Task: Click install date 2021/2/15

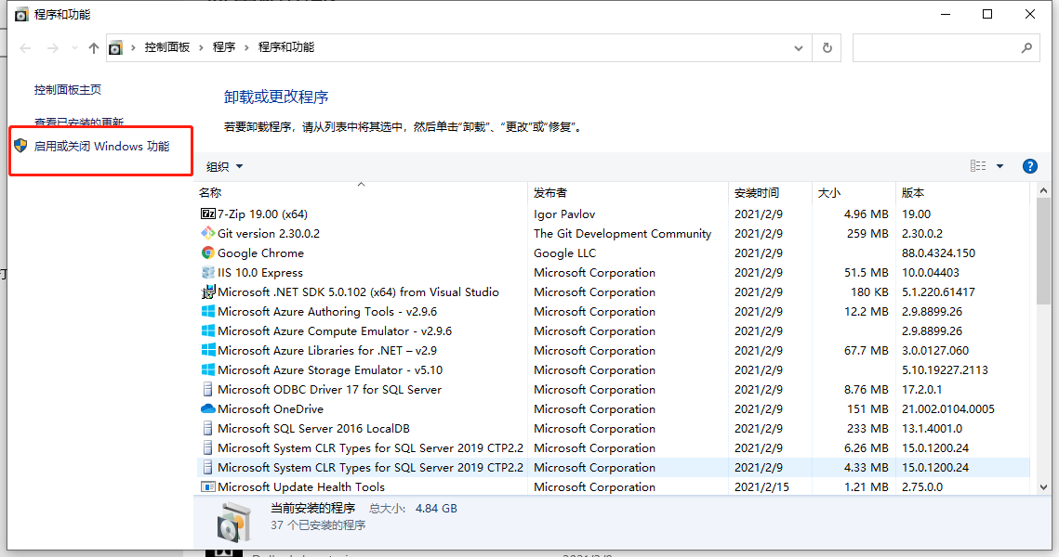Action: click(761, 486)
